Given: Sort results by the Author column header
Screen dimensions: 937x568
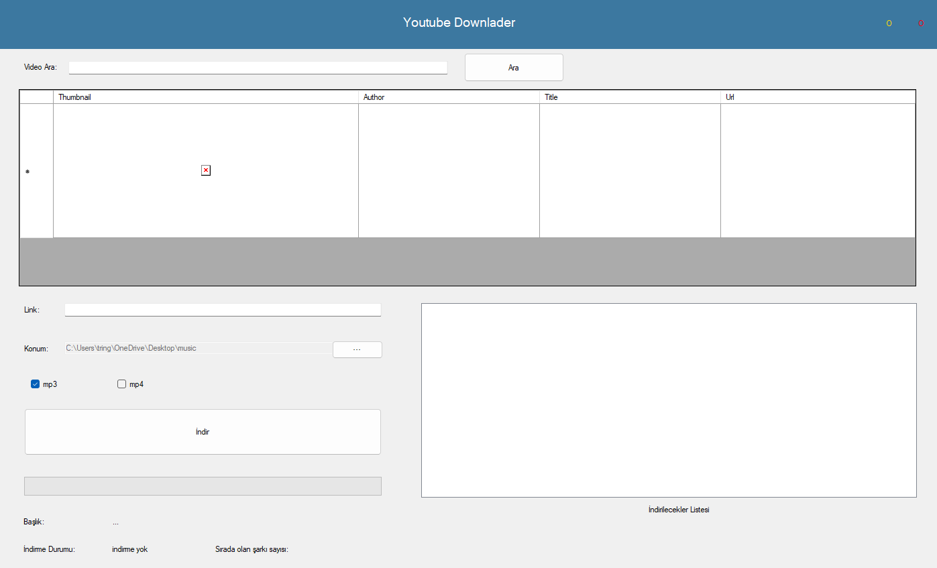Looking at the screenshot, I should point(449,97).
